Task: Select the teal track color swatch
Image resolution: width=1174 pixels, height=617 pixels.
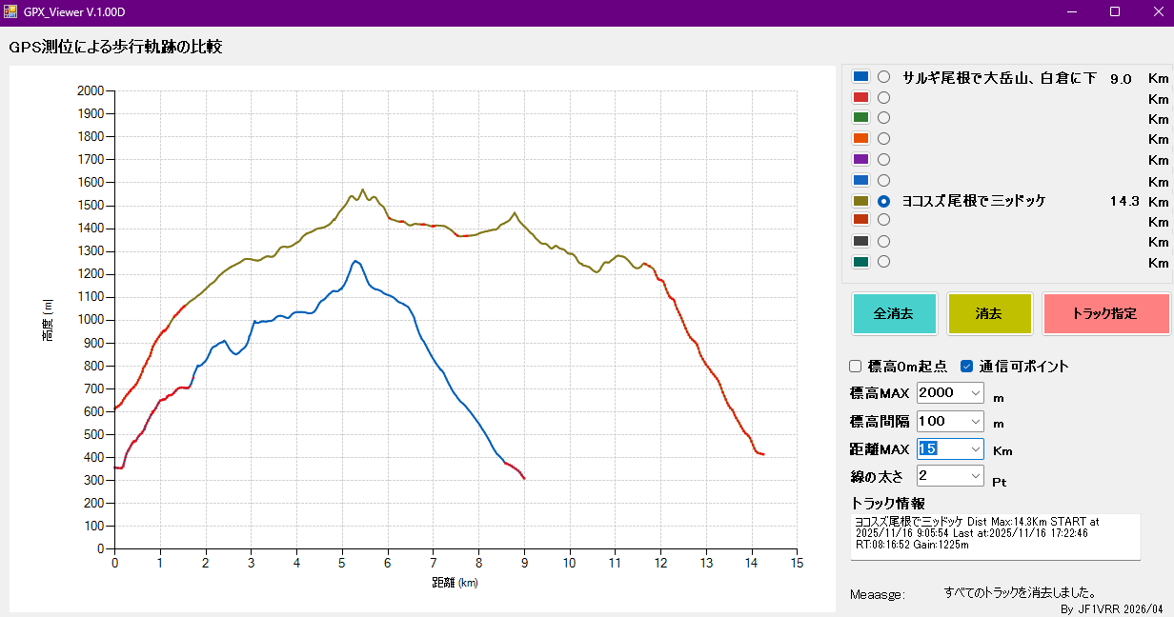Action: coord(860,262)
